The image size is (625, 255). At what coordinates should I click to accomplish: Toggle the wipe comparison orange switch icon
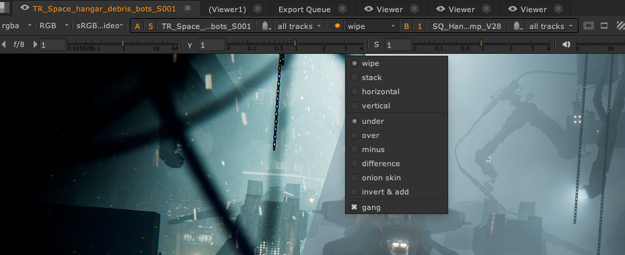335,26
